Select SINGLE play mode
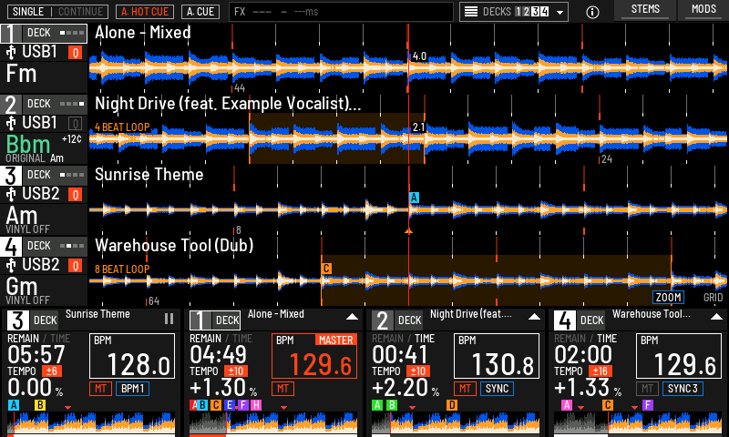729x437 pixels. click(28, 12)
